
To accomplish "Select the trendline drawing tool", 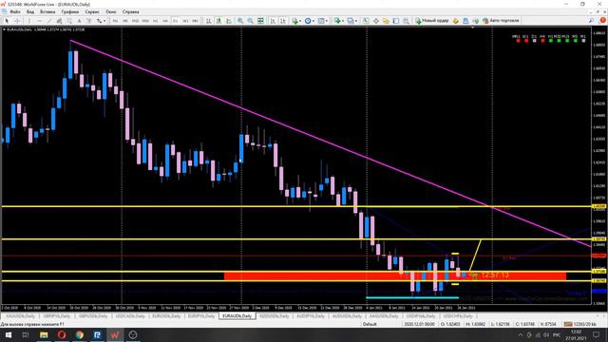I will coord(49,21).
